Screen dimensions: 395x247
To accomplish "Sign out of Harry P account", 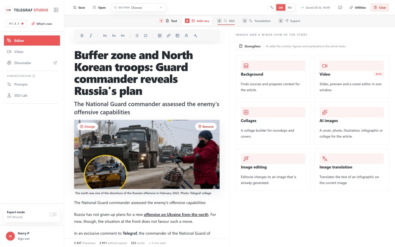I will (x=23, y=239).
